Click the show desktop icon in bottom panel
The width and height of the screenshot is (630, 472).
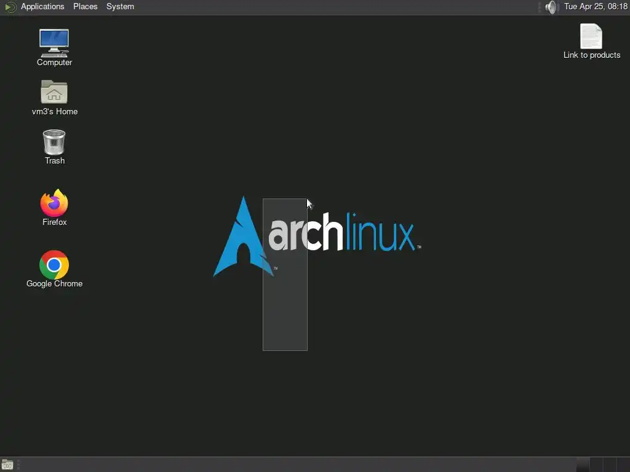pos(7,465)
